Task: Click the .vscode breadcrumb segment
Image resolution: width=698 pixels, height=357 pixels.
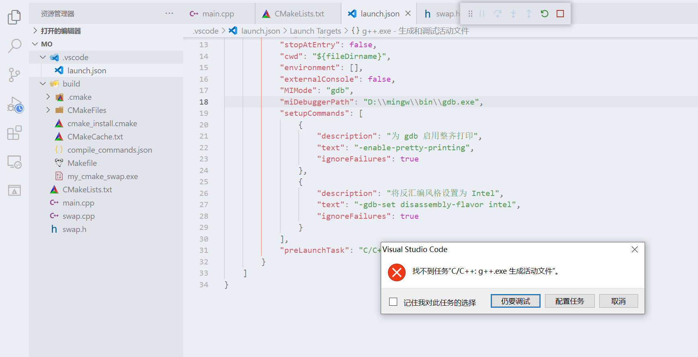Action: [x=206, y=31]
